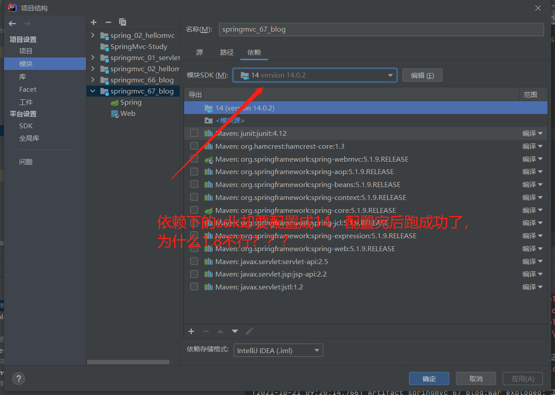555x395 pixels.
Task: Expand springmvc_01_servlet module
Action: [x=93, y=57]
